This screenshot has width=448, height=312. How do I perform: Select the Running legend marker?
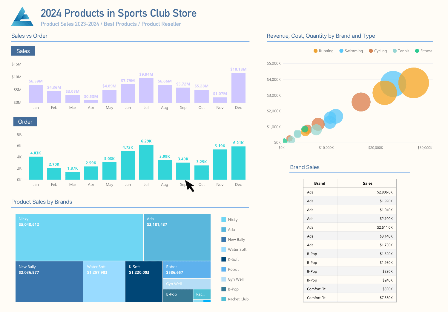315,51
